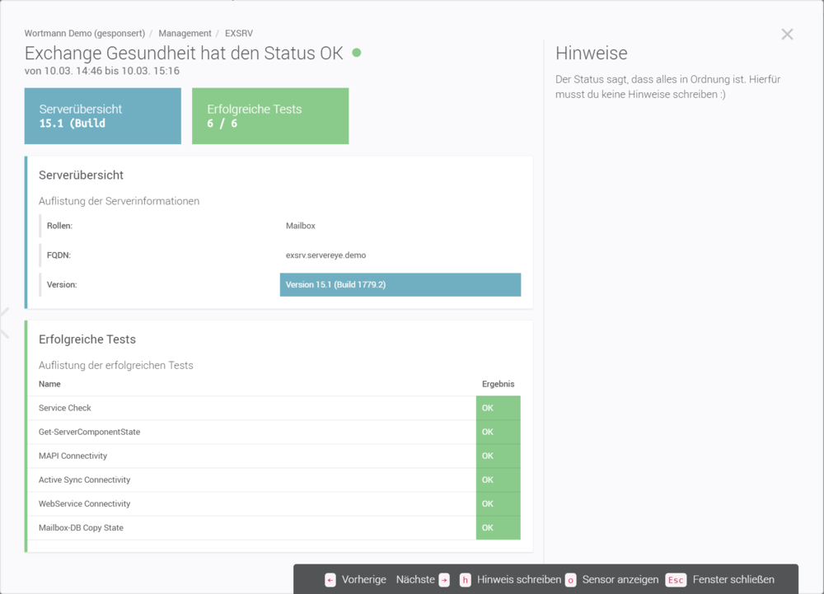Go to previous sensor with left chevron
Image resolution: width=824 pixels, height=594 pixels.
[x=4, y=322]
